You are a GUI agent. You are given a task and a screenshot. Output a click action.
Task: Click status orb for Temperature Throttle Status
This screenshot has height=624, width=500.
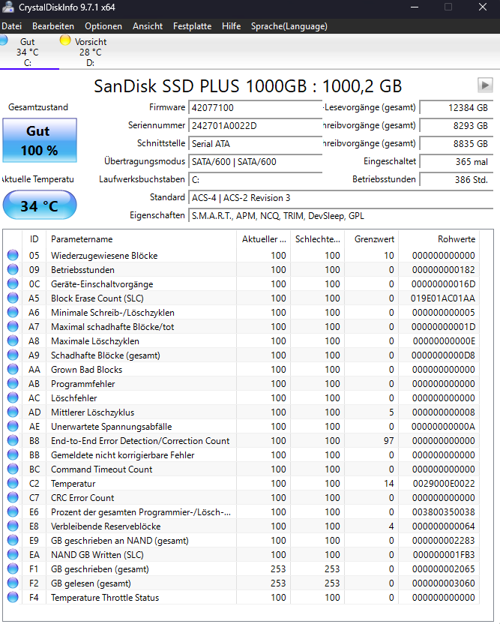click(x=13, y=597)
